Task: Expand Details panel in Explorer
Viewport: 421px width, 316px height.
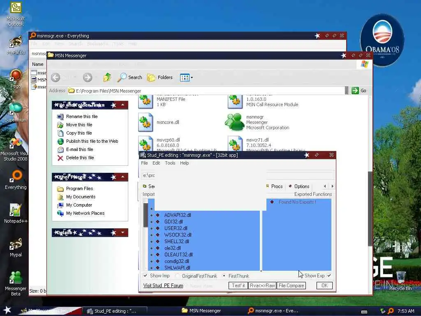Action: (123, 232)
